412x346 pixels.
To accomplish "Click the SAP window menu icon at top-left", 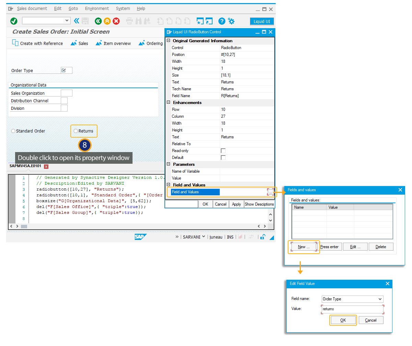I will coord(11,9).
